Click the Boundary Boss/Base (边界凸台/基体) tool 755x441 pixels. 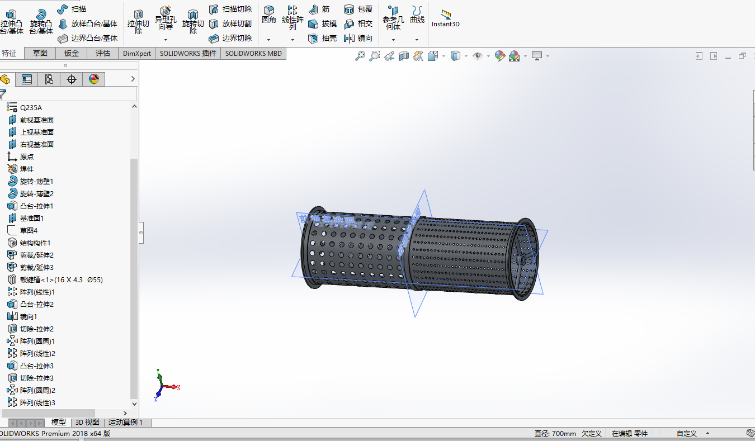[88, 38]
